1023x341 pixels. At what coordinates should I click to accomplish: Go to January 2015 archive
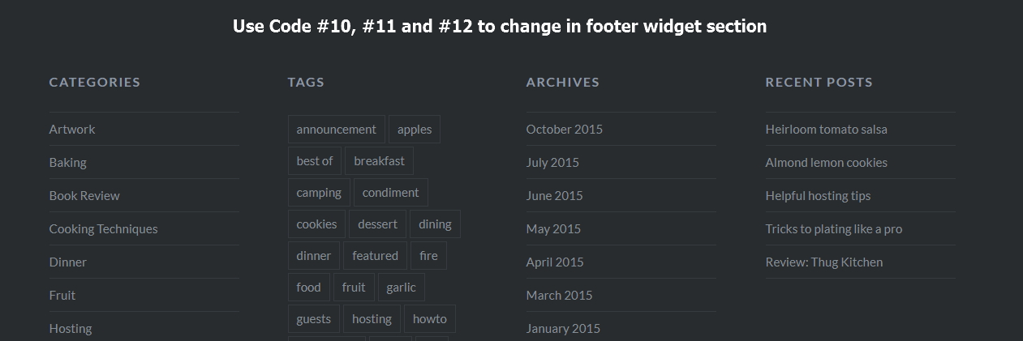point(563,328)
